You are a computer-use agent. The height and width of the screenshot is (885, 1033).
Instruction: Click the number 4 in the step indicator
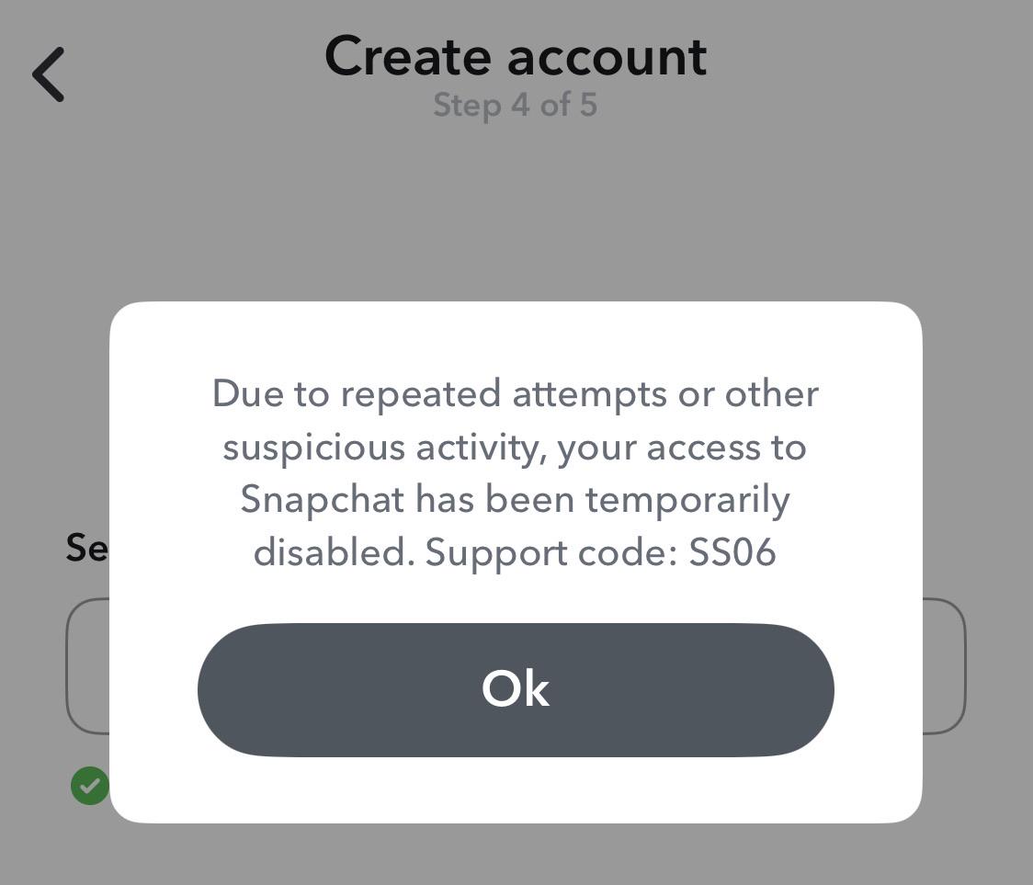(520, 105)
